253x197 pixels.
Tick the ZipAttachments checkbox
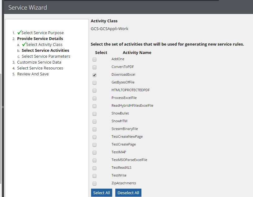point(94,184)
